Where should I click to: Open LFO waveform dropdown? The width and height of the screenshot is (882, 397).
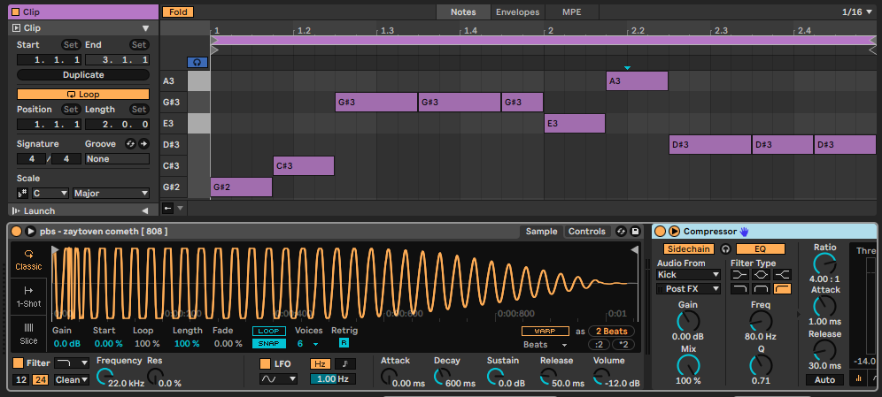pyautogui.click(x=278, y=379)
